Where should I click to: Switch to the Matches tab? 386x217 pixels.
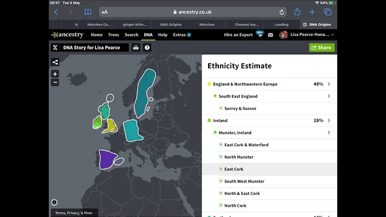coord(207,24)
